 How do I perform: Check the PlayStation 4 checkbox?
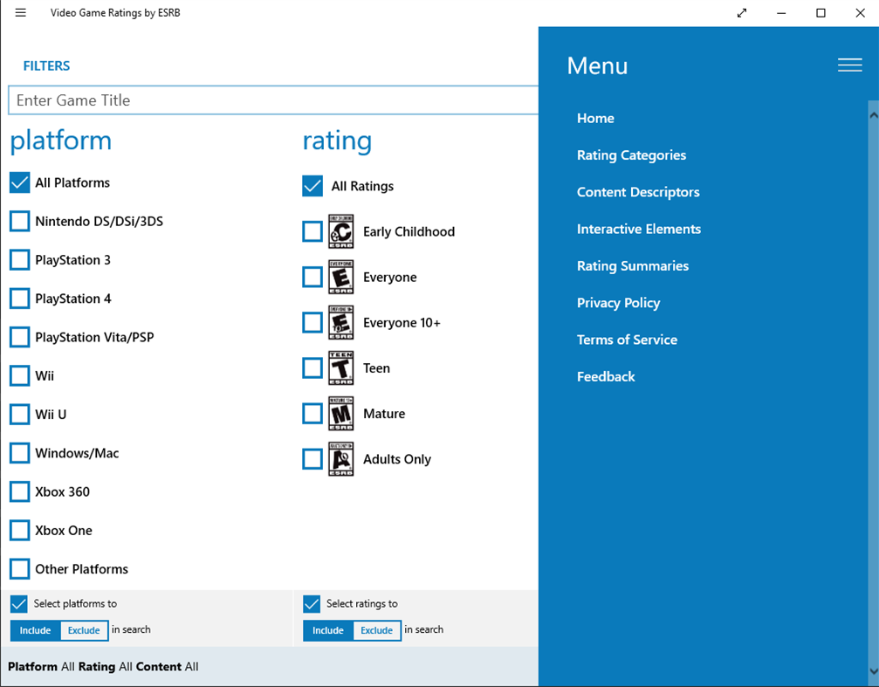[19, 298]
